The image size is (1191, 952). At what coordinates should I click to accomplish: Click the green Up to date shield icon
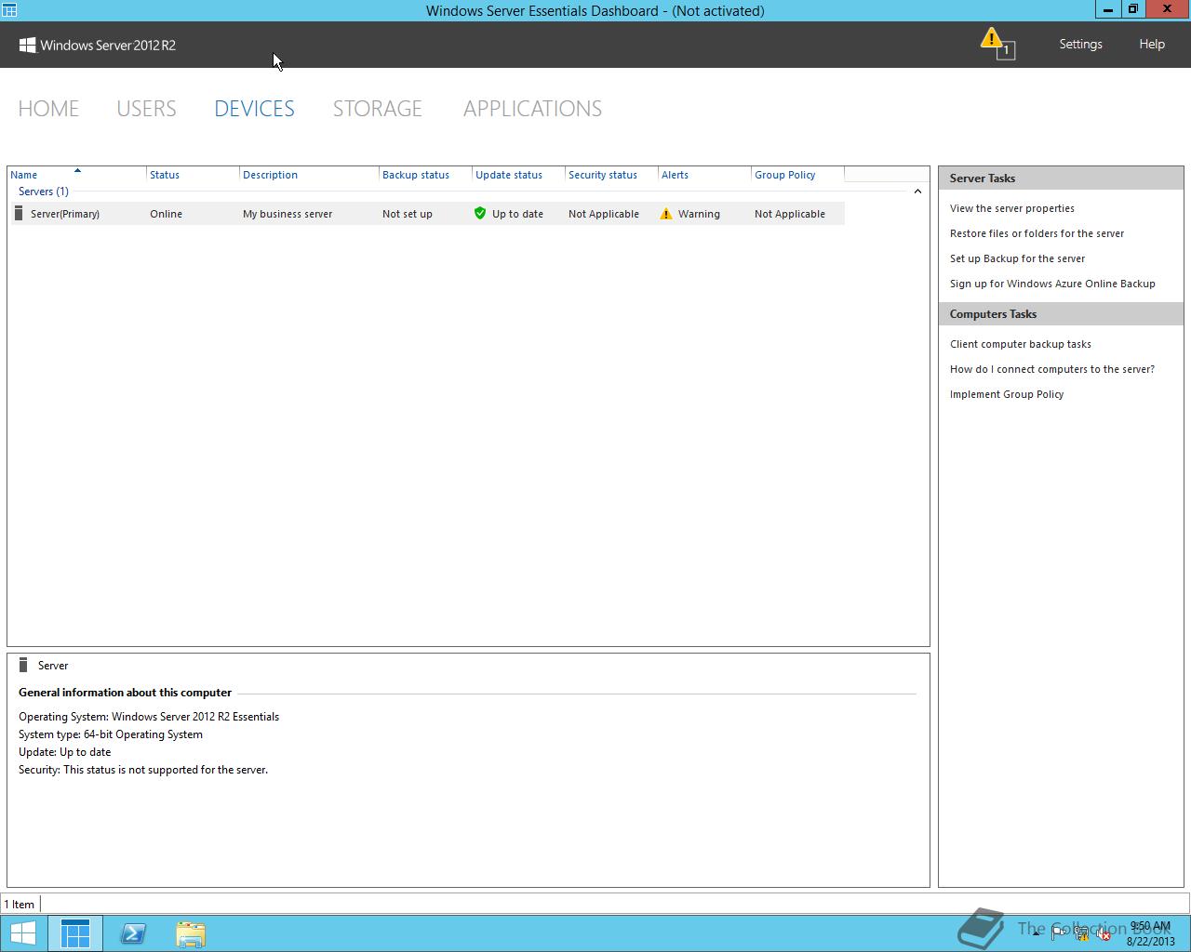click(480, 214)
